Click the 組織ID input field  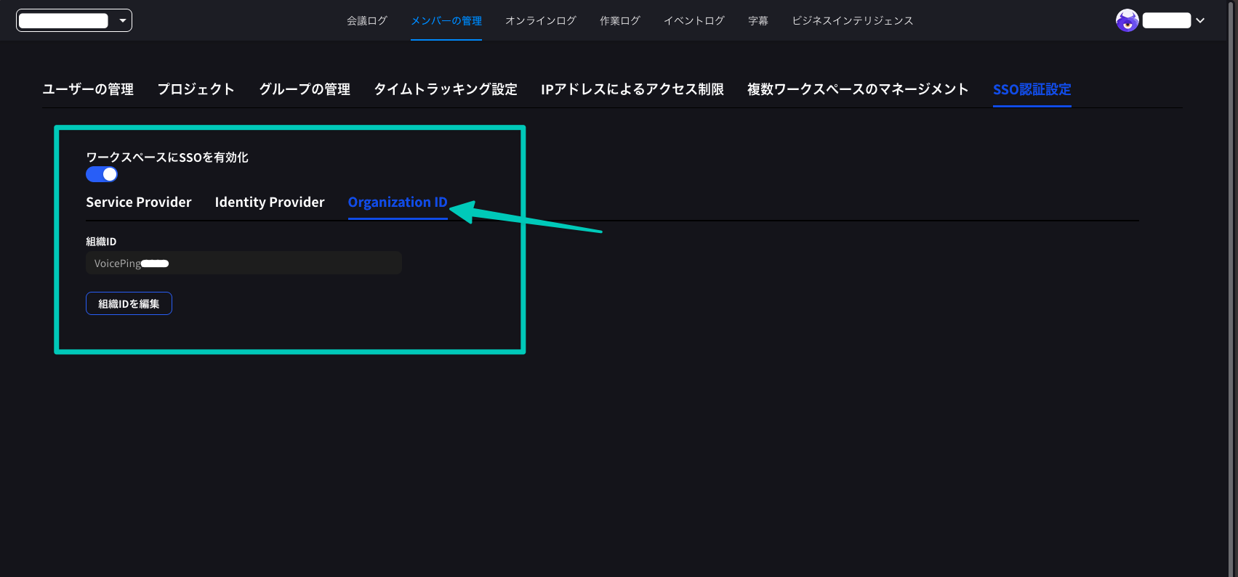(x=244, y=263)
